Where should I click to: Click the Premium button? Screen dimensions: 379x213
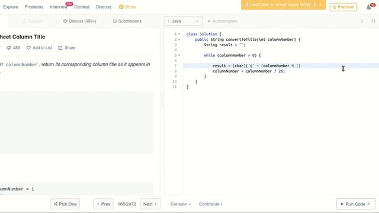click(x=343, y=7)
